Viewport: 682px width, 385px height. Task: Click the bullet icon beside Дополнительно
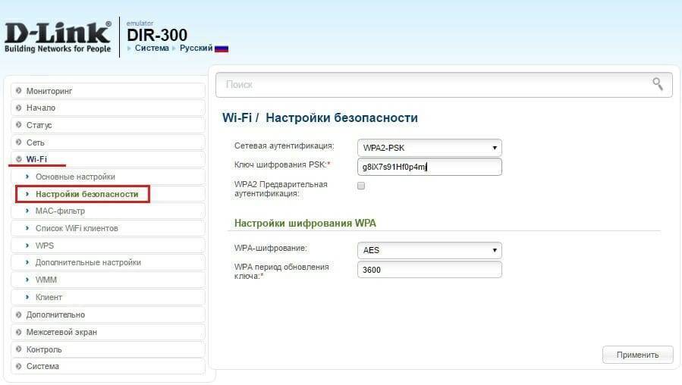[18, 315]
